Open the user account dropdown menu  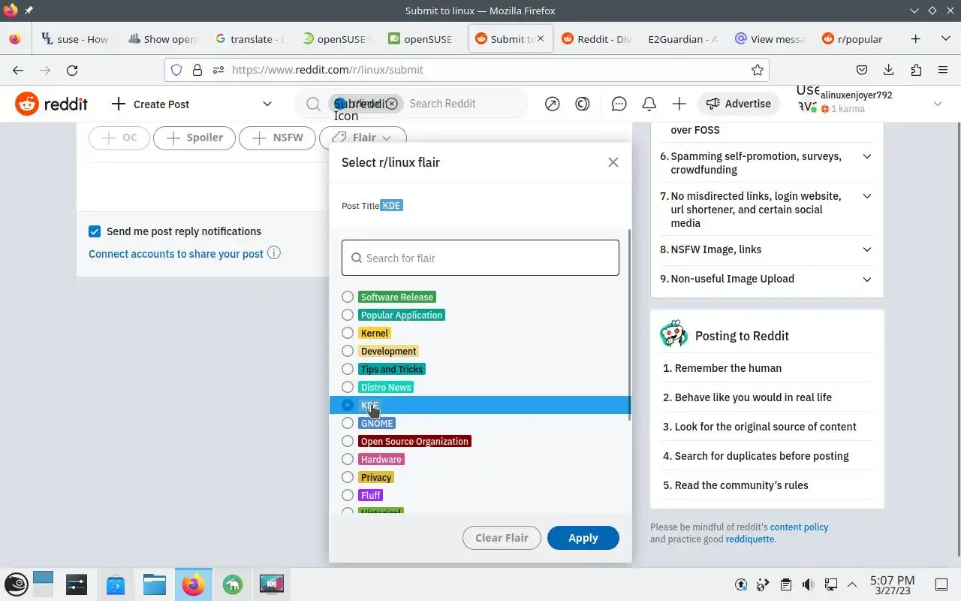(x=938, y=104)
